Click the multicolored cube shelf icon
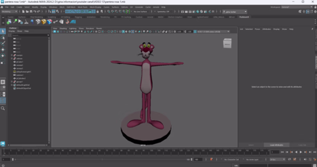This screenshot has height=167, width=317. point(49,22)
